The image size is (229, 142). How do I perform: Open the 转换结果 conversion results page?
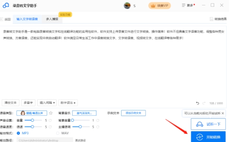click(x=218, y=19)
